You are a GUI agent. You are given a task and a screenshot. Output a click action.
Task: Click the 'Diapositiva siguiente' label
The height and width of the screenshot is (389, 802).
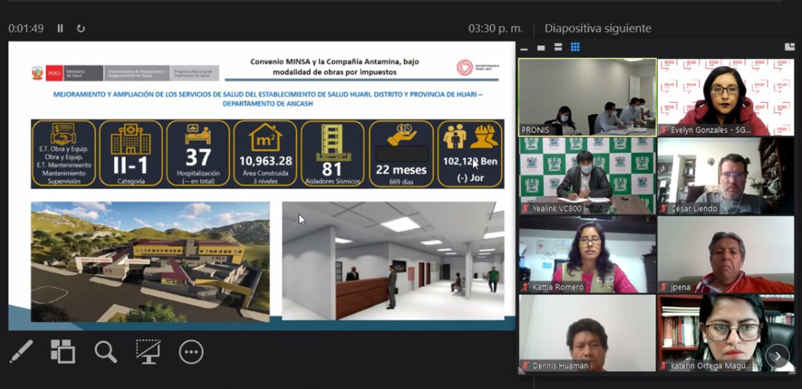(598, 28)
